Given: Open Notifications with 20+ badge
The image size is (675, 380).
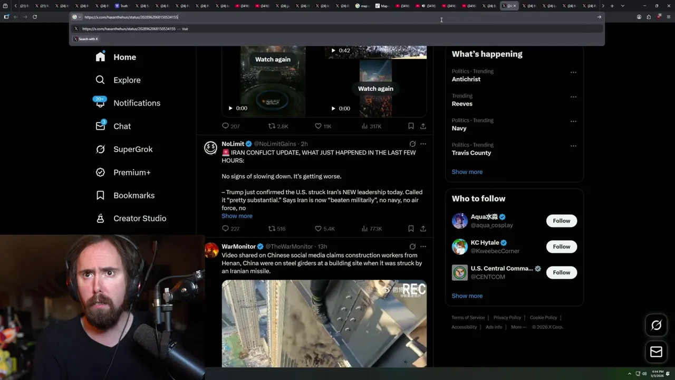Looking at the screenshot, I should pos(127,103).
